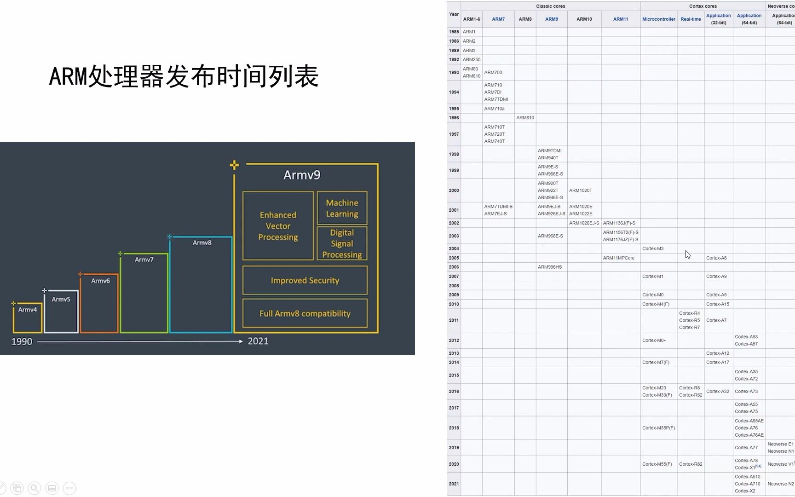Follow the Real-time header link
795x497 pixels.
point(691,19)
